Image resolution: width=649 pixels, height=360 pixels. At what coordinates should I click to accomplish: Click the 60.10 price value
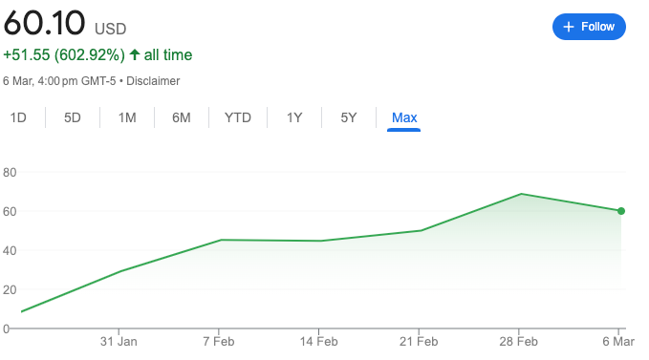[x=44, y=23]
